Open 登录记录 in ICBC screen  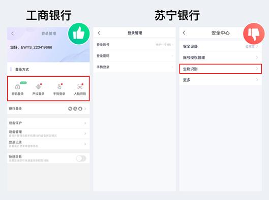48,144
